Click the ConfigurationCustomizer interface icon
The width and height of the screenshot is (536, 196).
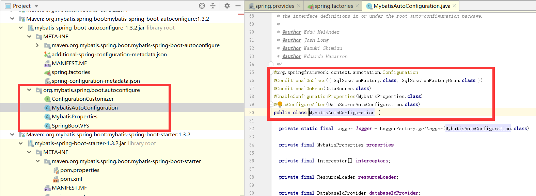tap(47, 99)
